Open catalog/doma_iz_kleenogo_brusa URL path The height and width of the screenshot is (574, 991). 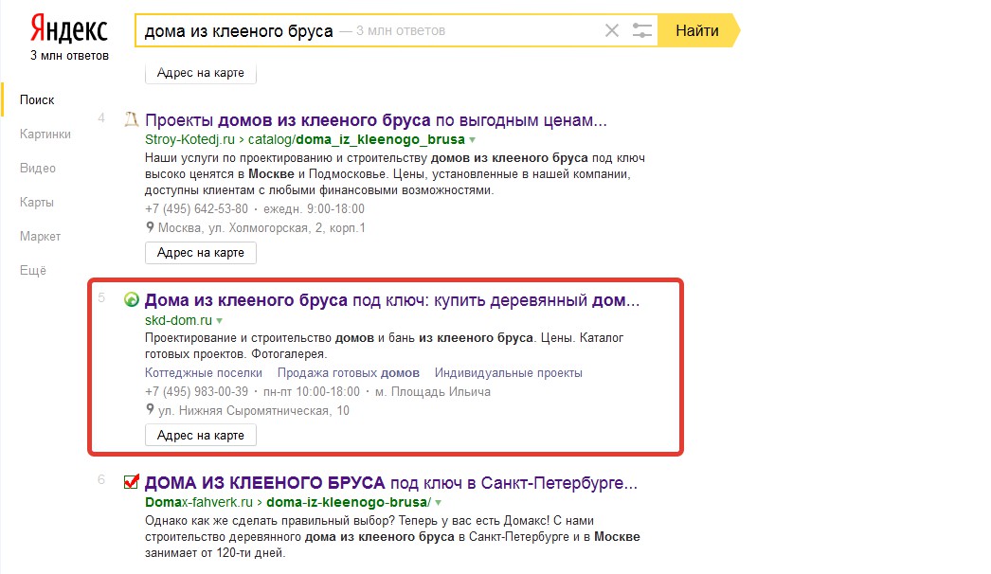pos(356,139)
